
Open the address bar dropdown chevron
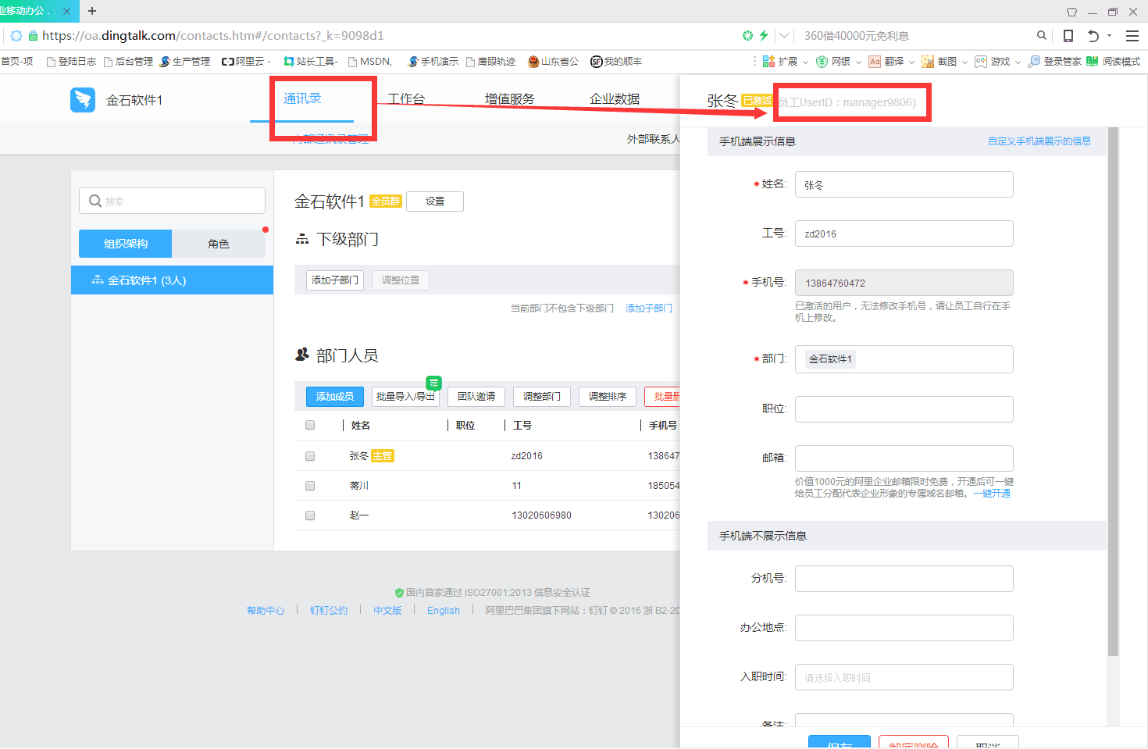(784, 36)
